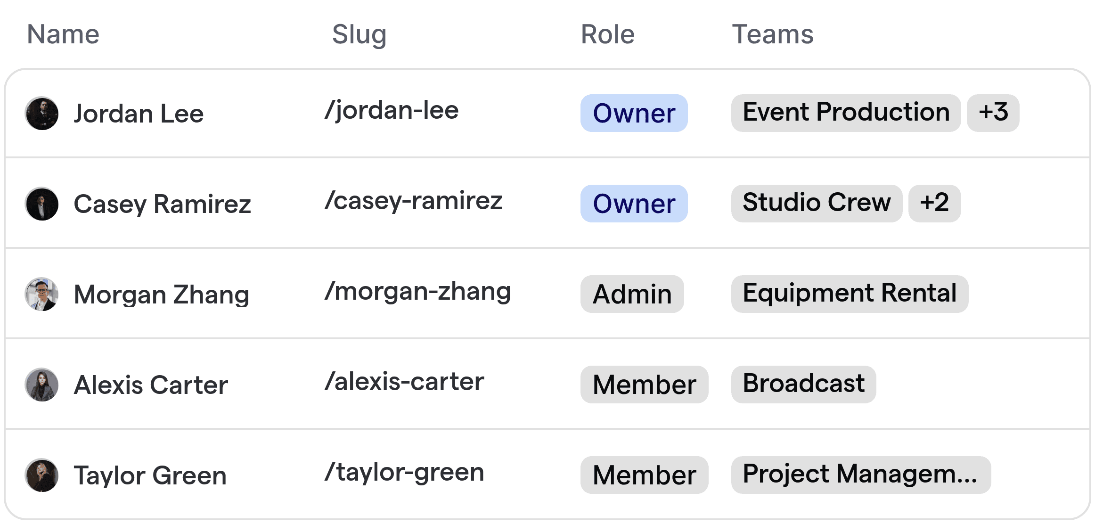Click Casey Ramirez's profile avatar
Image resolution: width=1095 pixels, height=524 pixels.
tap(42, 204)
